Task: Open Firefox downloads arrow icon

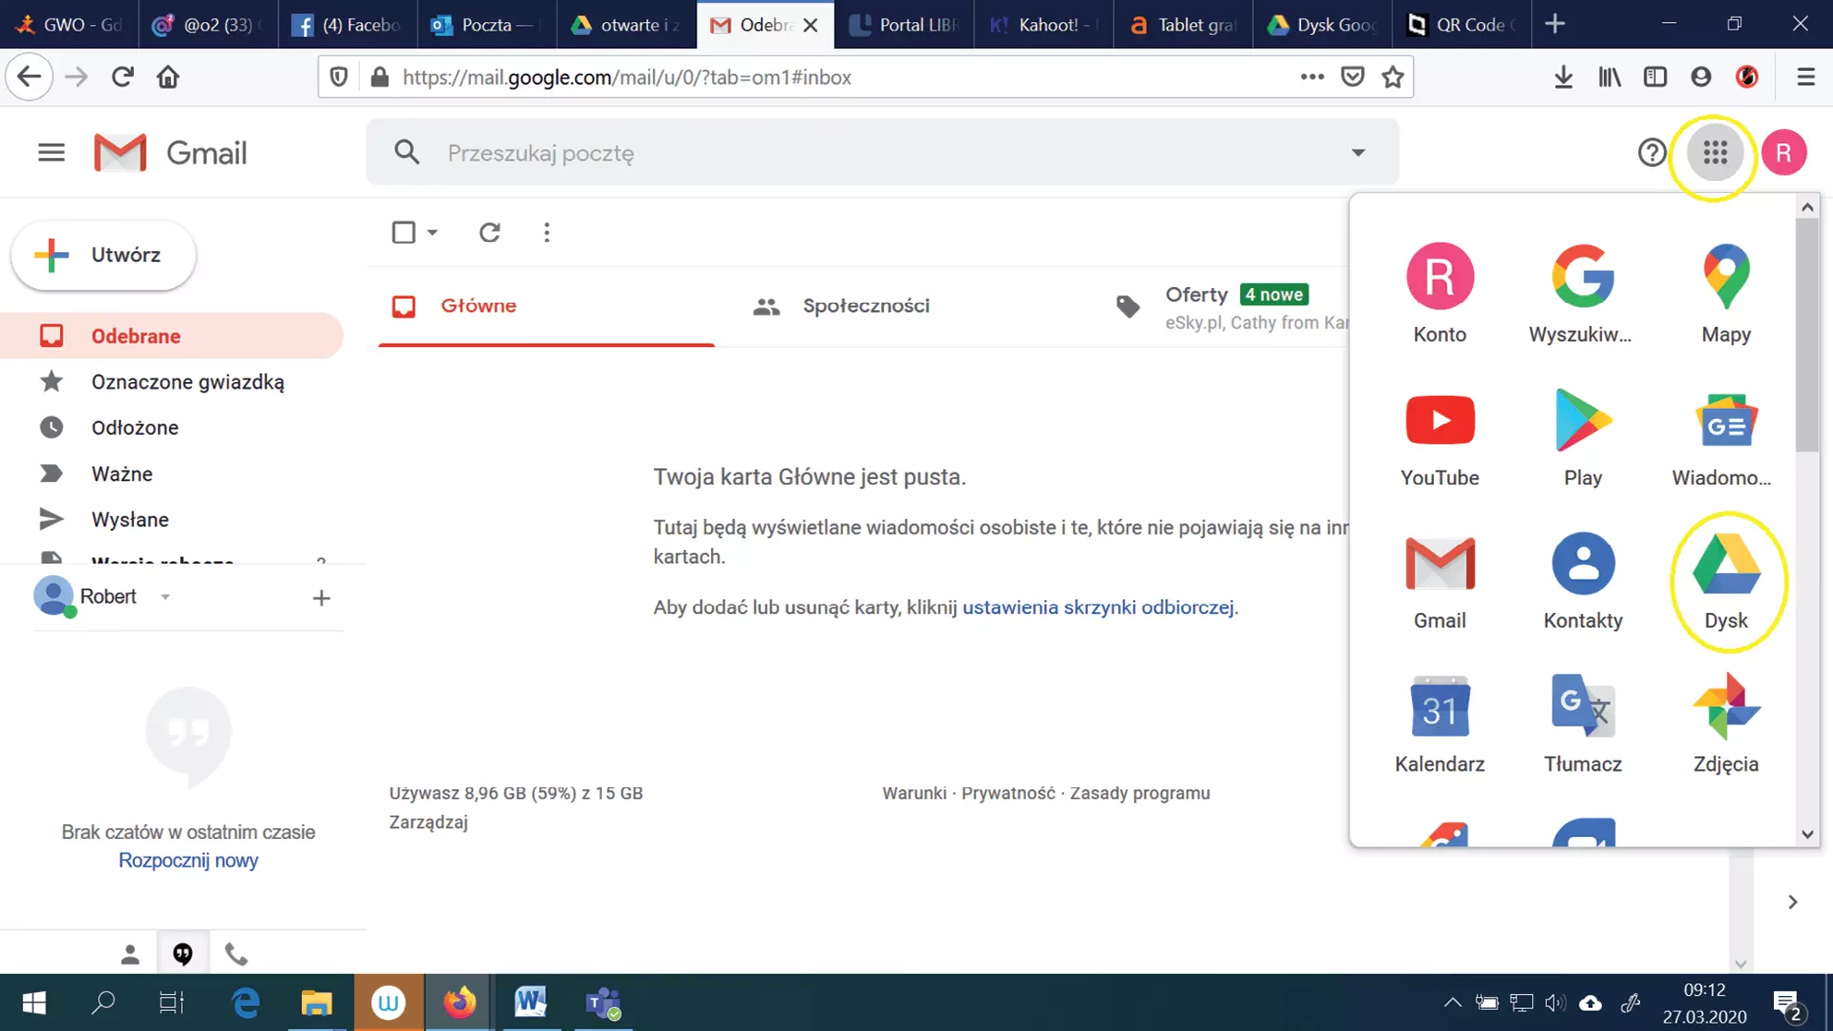Action: pyautogui.click(x=1563, y=78)
